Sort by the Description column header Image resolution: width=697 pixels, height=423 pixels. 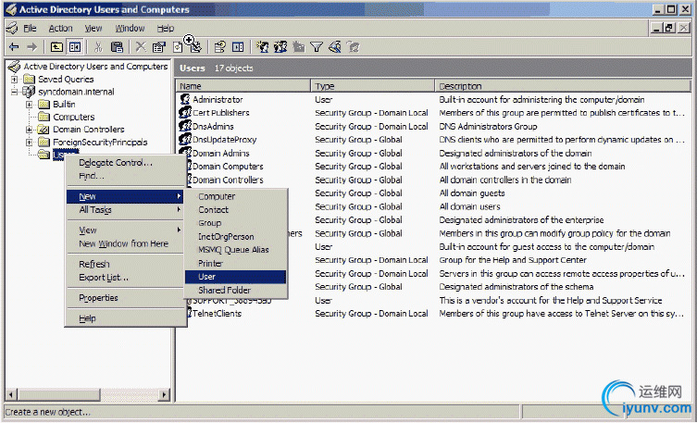pyautogui.click(x=563, y=86)
